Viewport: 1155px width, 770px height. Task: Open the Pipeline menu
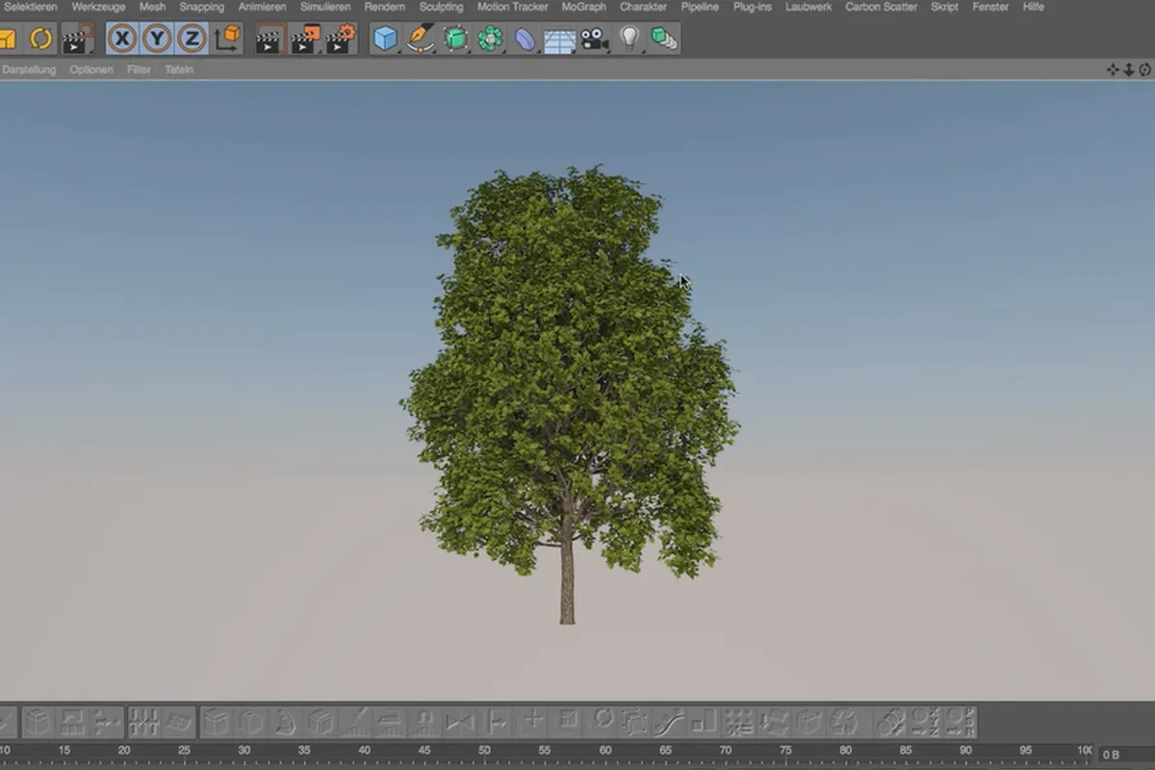click(x=700, y=7)
